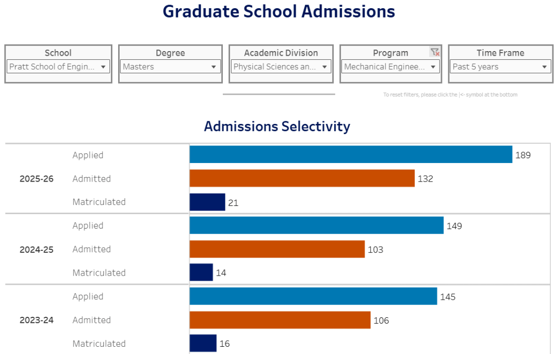The width and height of the screenshot is (557, 354).
Task: Expand the Degree dropdown showing Masters
Action: 170,67
